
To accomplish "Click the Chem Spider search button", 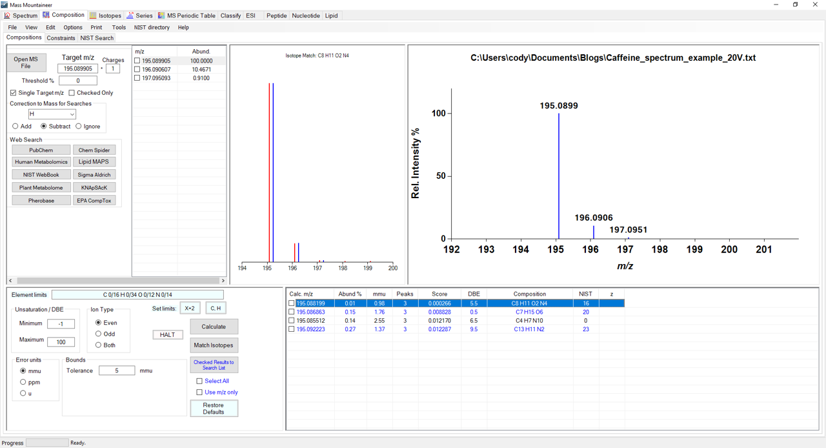I will click(94, 150).
